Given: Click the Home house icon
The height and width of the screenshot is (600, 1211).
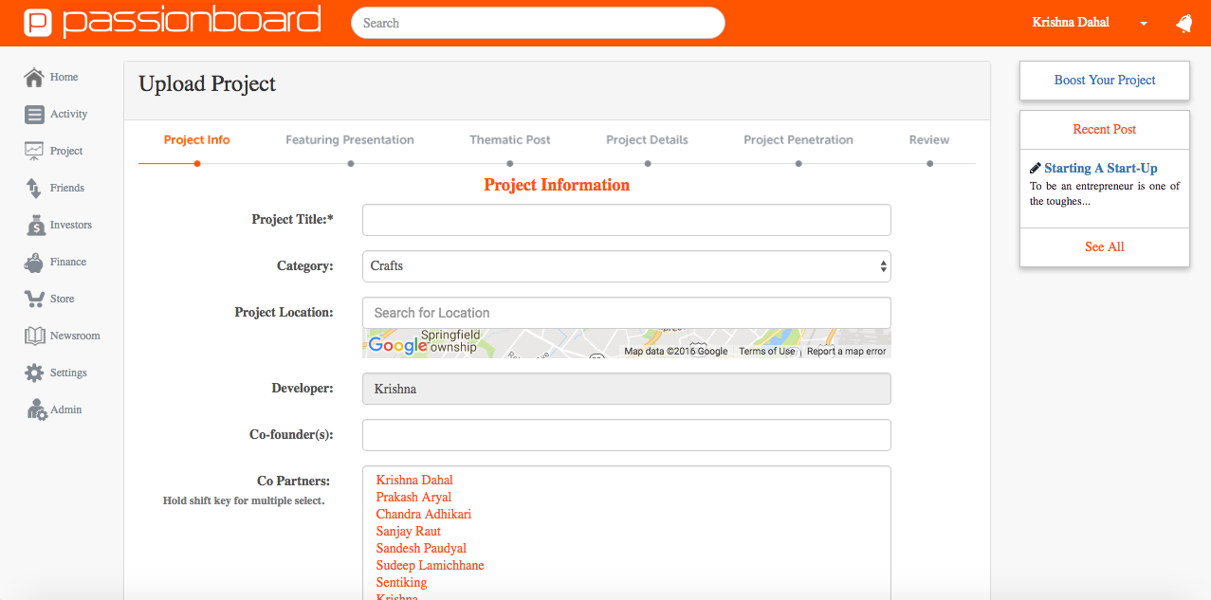Looking at the screenshot, I should pos(34,77).
